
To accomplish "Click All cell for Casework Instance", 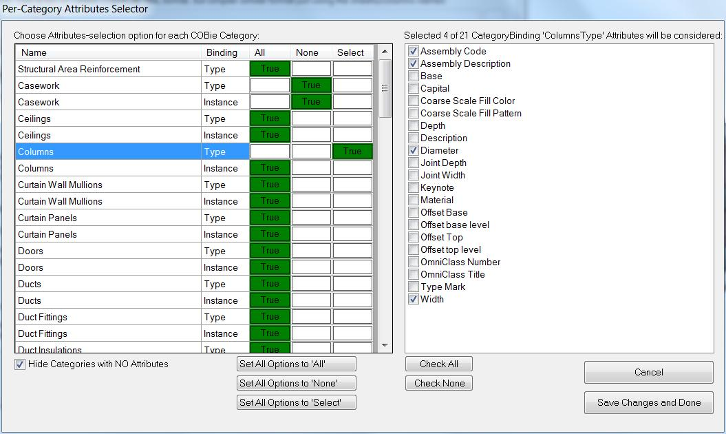I will tap(270, 102).
